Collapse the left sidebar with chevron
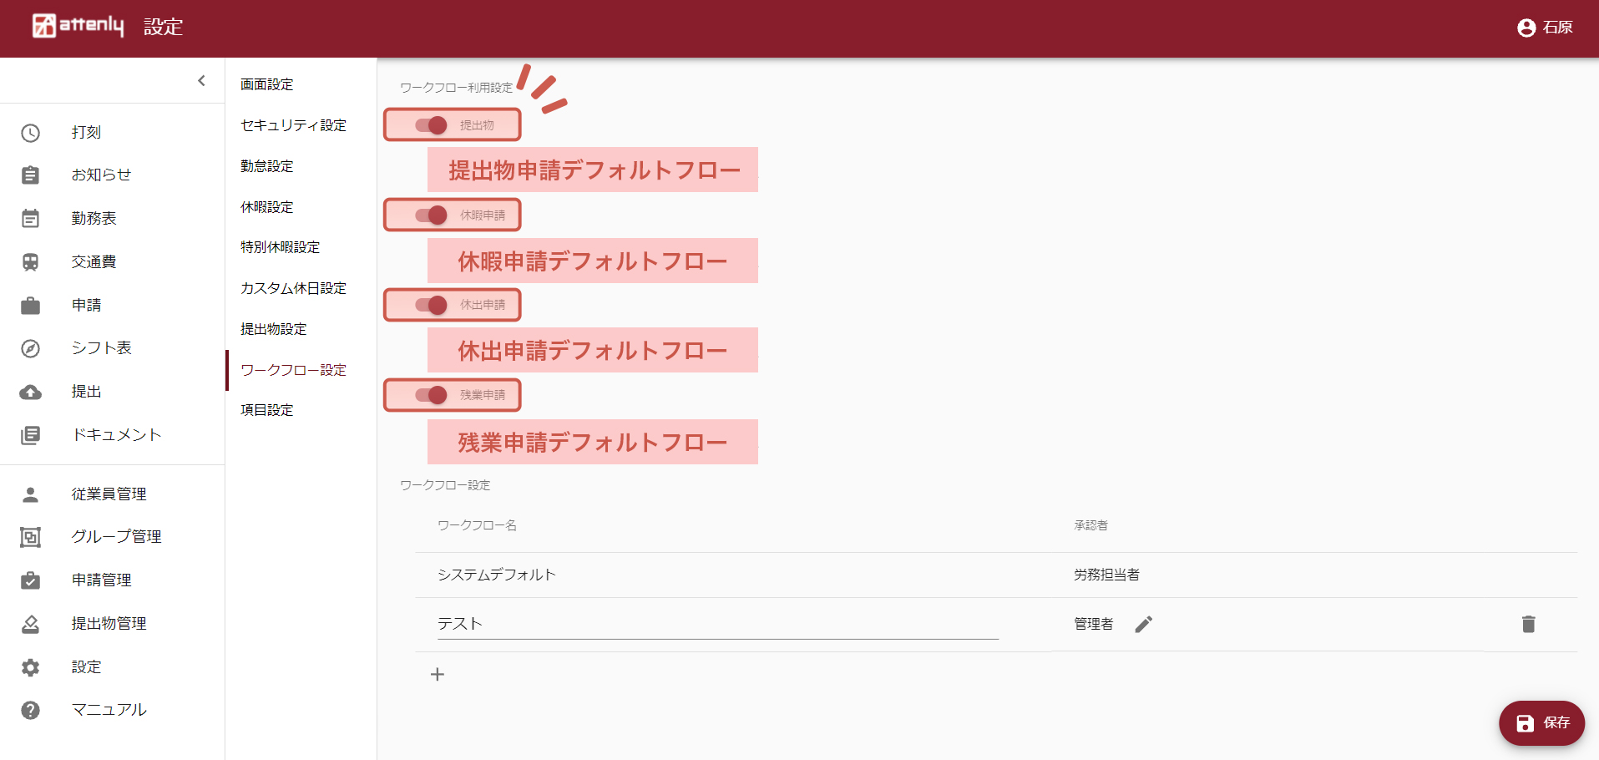 pyautogui.click(x=201, y=81)
